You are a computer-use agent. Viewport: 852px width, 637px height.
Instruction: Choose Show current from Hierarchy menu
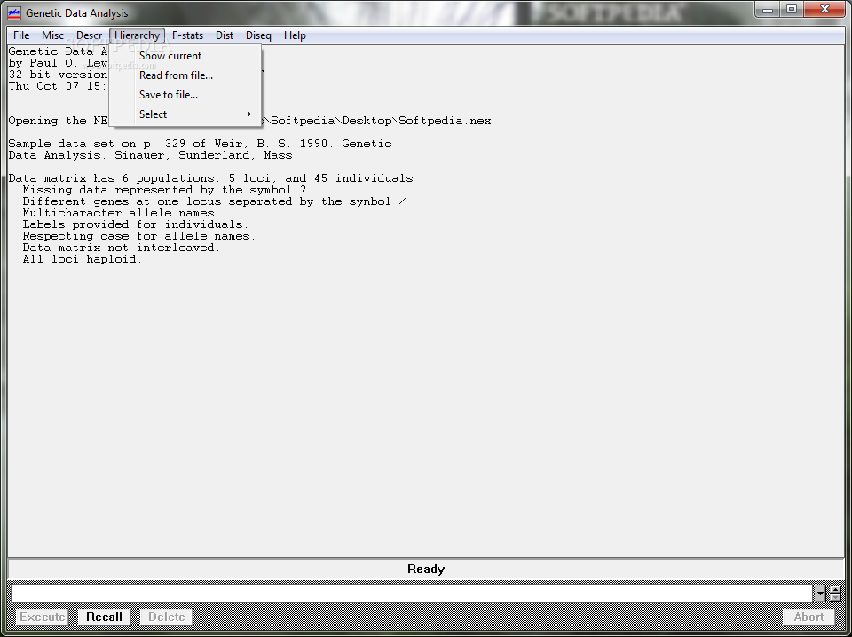185,56
